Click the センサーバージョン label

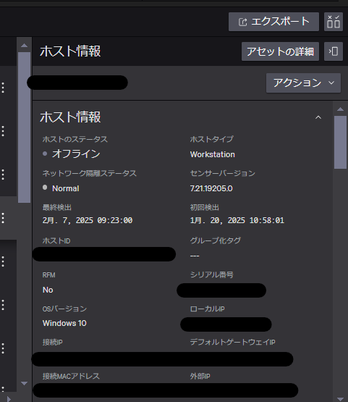tap(223, 173)
